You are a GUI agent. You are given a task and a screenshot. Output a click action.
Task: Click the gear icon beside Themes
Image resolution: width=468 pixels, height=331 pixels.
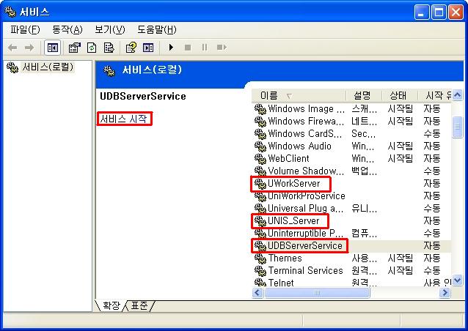coord(260,259)
